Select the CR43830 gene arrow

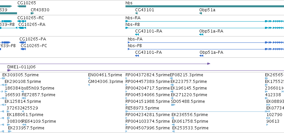[32, 13]
